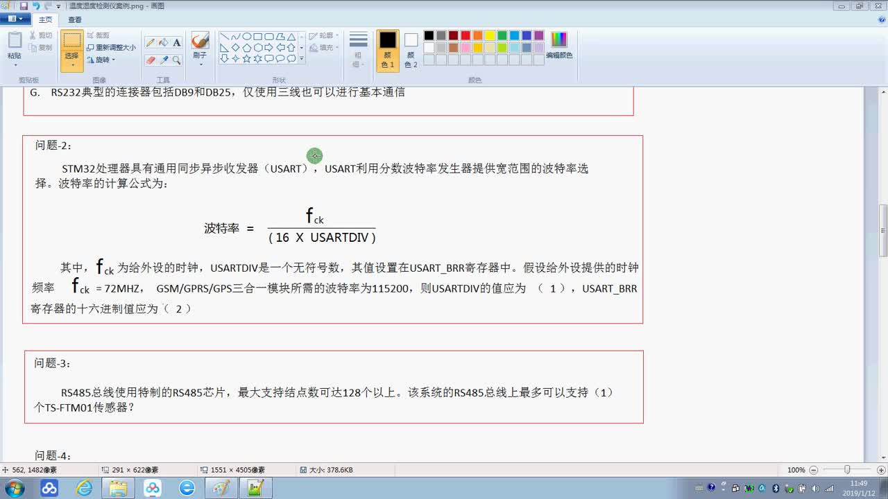This screenshot has width=888, height=499.
Task: Choose the Diamond shape
Action: (235, 48)
